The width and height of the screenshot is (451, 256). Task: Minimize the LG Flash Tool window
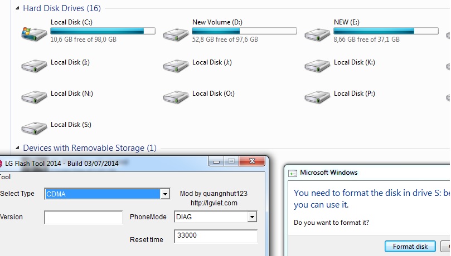coord(216,161)
